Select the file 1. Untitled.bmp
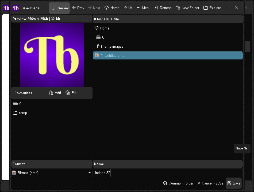The image size is (254, 192). [x=168, y=55]
